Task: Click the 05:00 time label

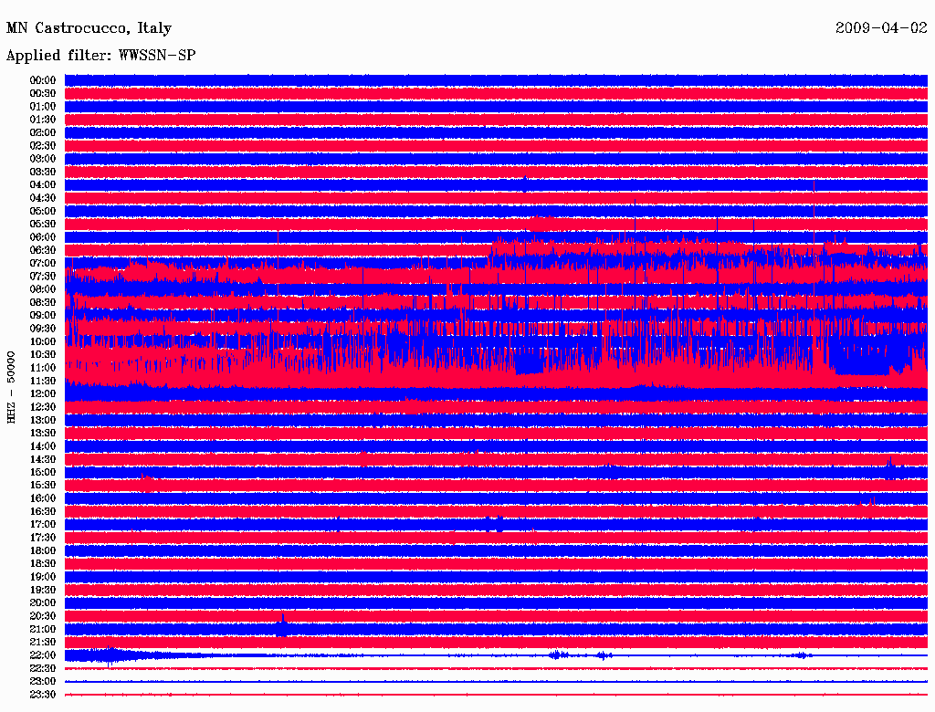Action: point(43,211)
